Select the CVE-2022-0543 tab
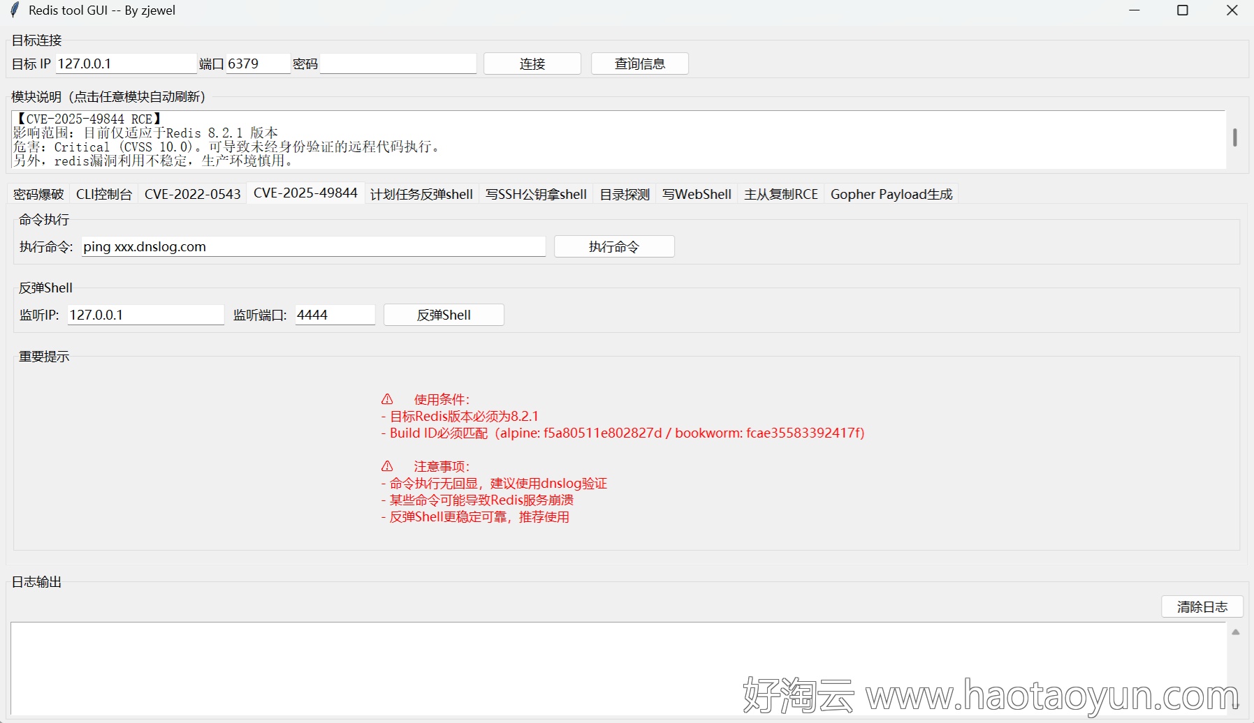This screenshot has width=1254, height=723. 193,194
